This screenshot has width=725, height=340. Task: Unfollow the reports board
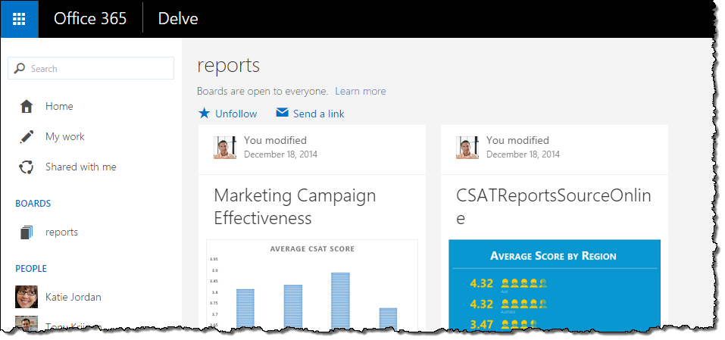236,114
